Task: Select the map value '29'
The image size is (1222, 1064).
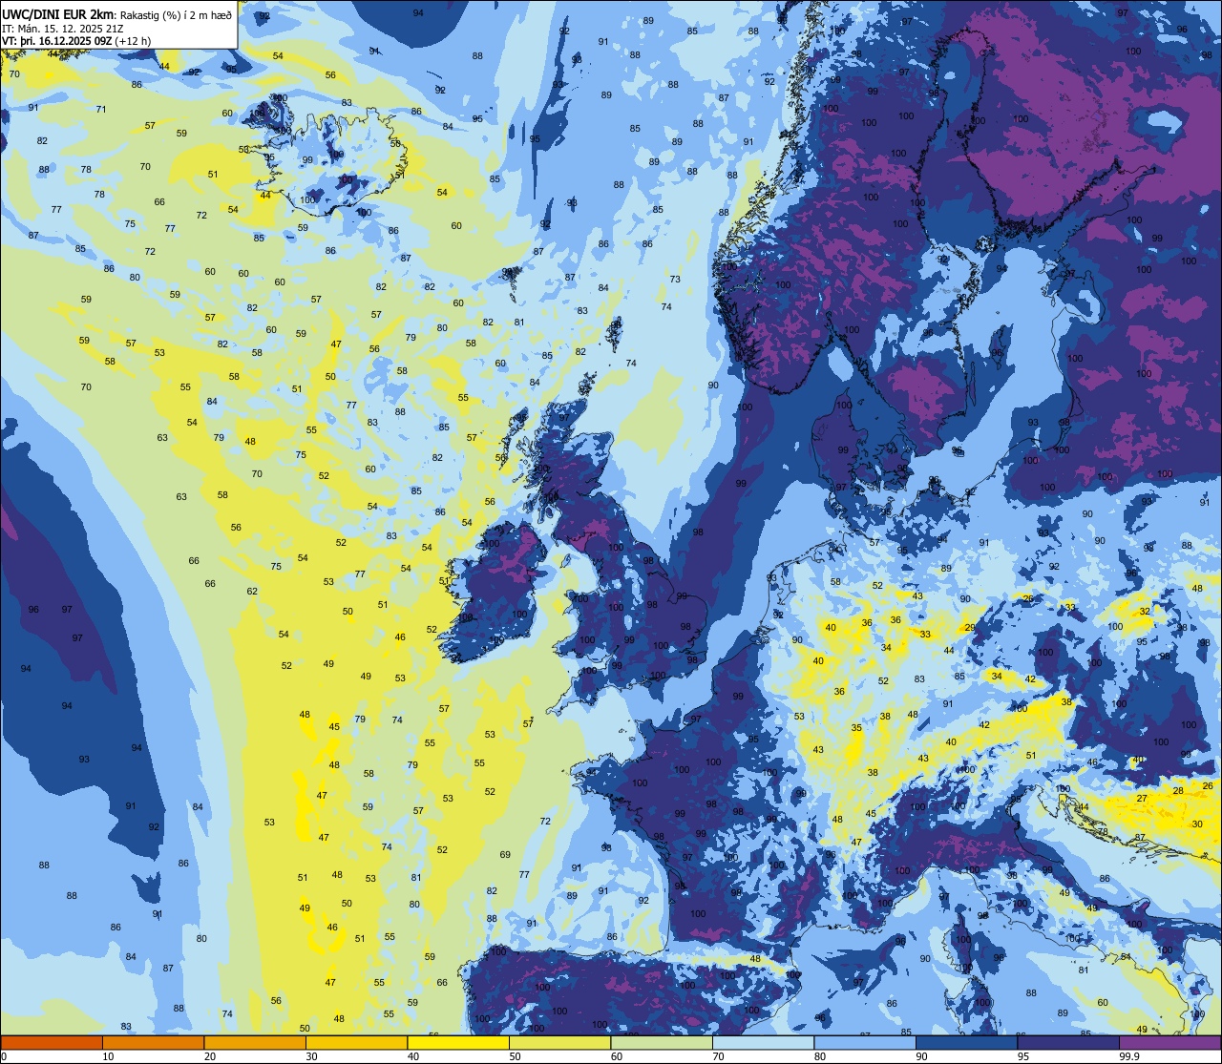Action: click(970, 627)
